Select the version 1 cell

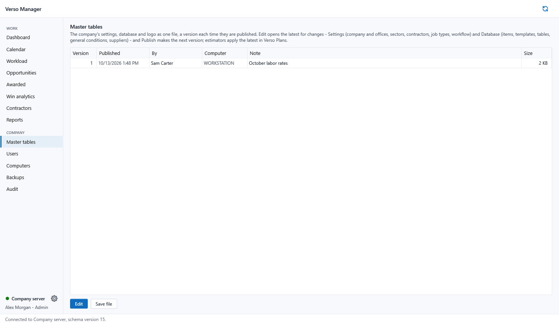[84, 63]
